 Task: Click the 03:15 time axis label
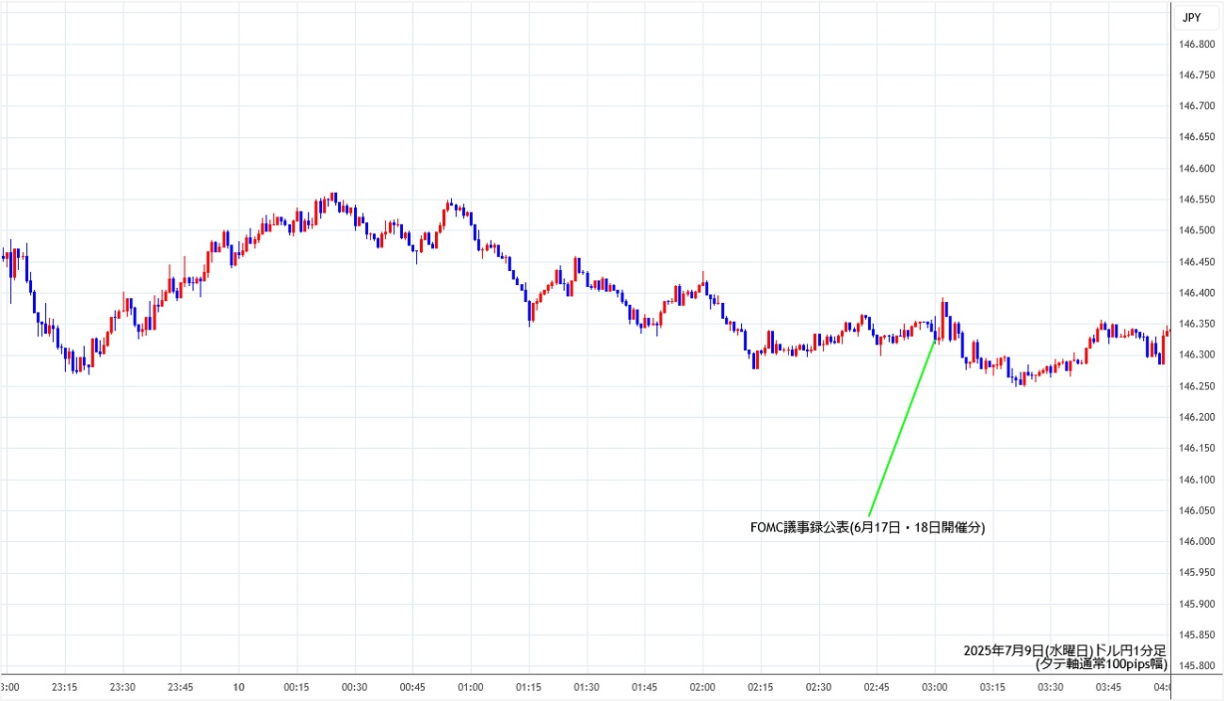(992, 687)
